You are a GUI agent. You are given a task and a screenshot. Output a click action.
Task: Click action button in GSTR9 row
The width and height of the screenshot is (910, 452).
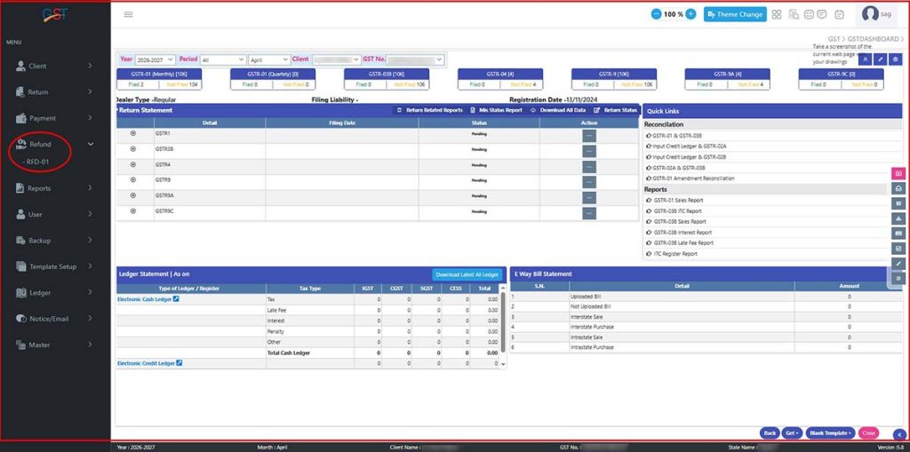pyautogui.click(x=589, y=182)
